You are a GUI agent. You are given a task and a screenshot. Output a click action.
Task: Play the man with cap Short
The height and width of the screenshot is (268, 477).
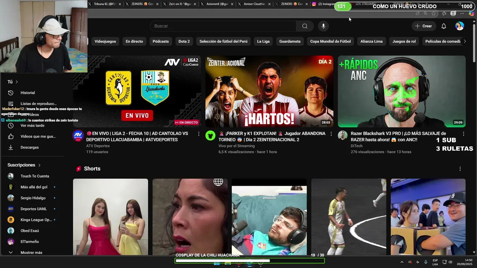coord(428,217)
